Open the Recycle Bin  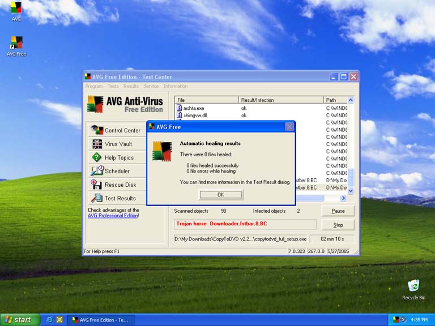pyautogui.click(x=413, y=286)
